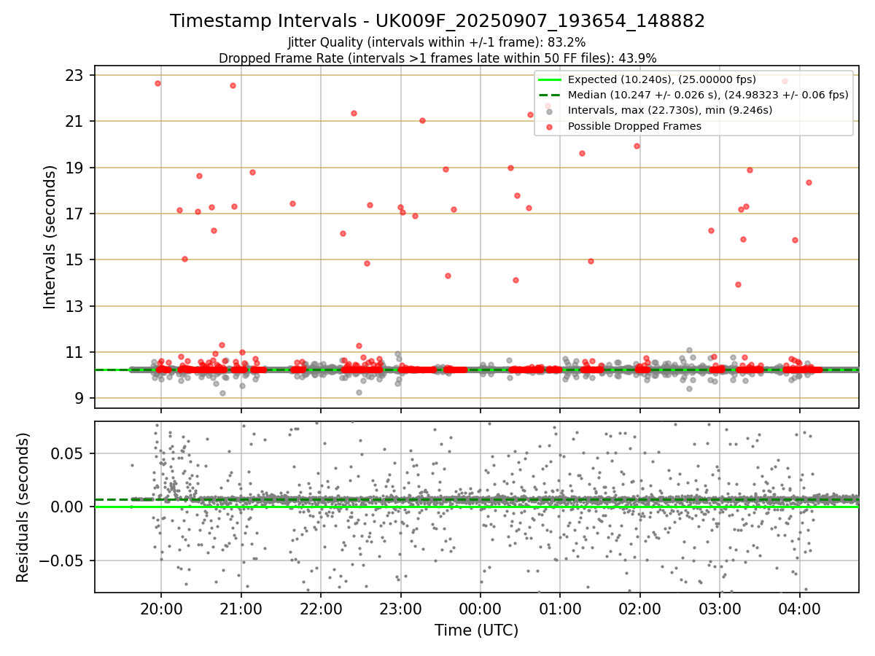Click the solid green Expected line sample in legend
875x656 pixels.
[549, 79]
